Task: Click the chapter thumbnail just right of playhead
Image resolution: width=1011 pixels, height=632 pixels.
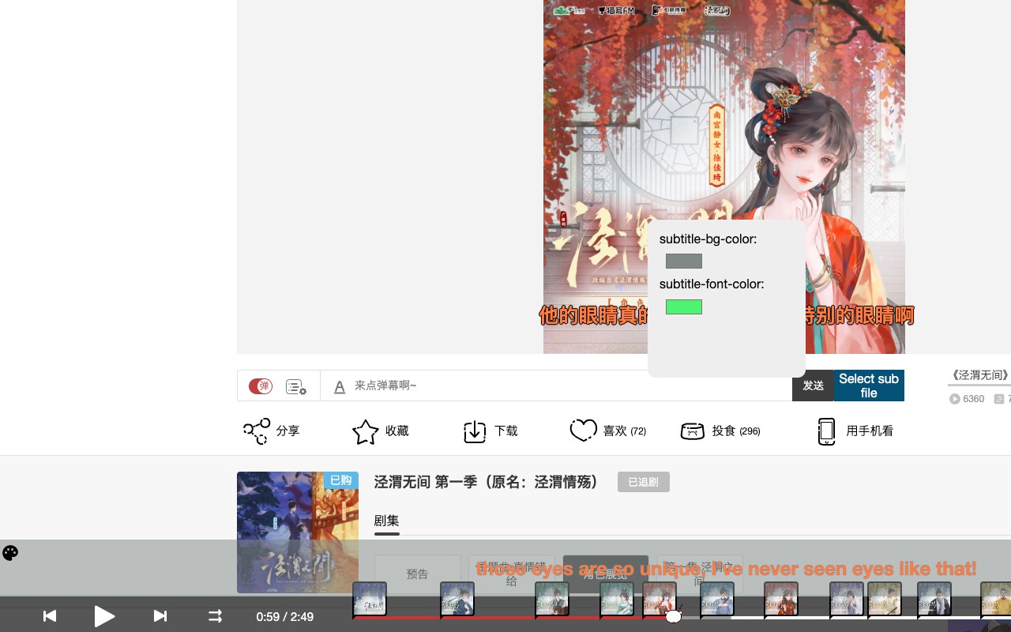Action: [x=717, y=599]
